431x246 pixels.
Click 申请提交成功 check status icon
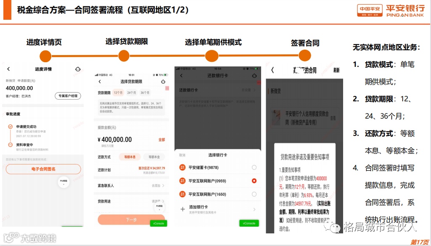pyautogui.click(x=10, y=127)
